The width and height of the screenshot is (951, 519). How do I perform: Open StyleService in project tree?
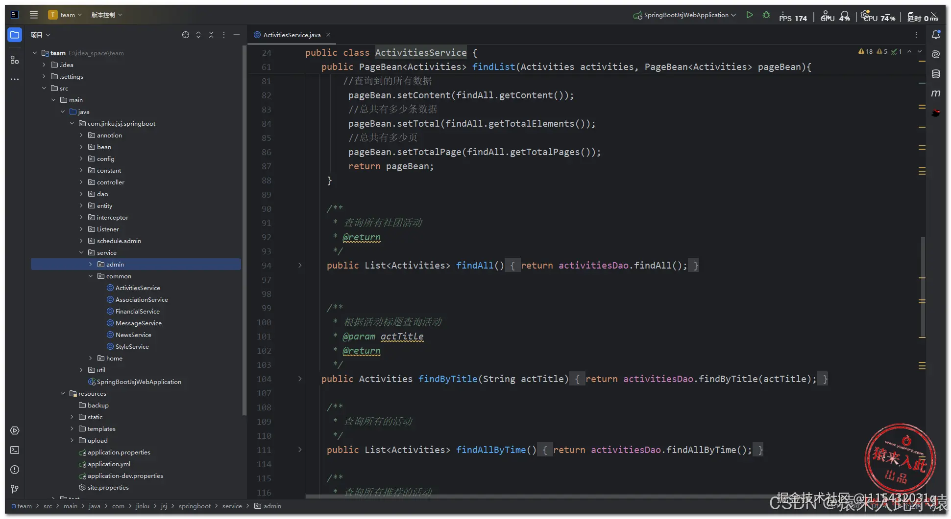point(132,346)
